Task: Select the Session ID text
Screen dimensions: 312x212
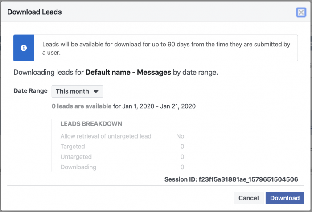Action: [231, 179]
